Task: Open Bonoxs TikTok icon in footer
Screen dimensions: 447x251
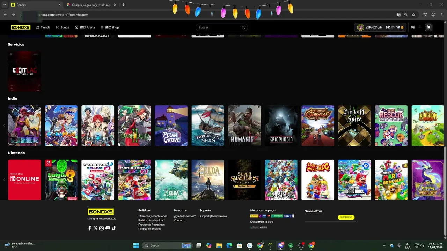Action: click(114, 228)
